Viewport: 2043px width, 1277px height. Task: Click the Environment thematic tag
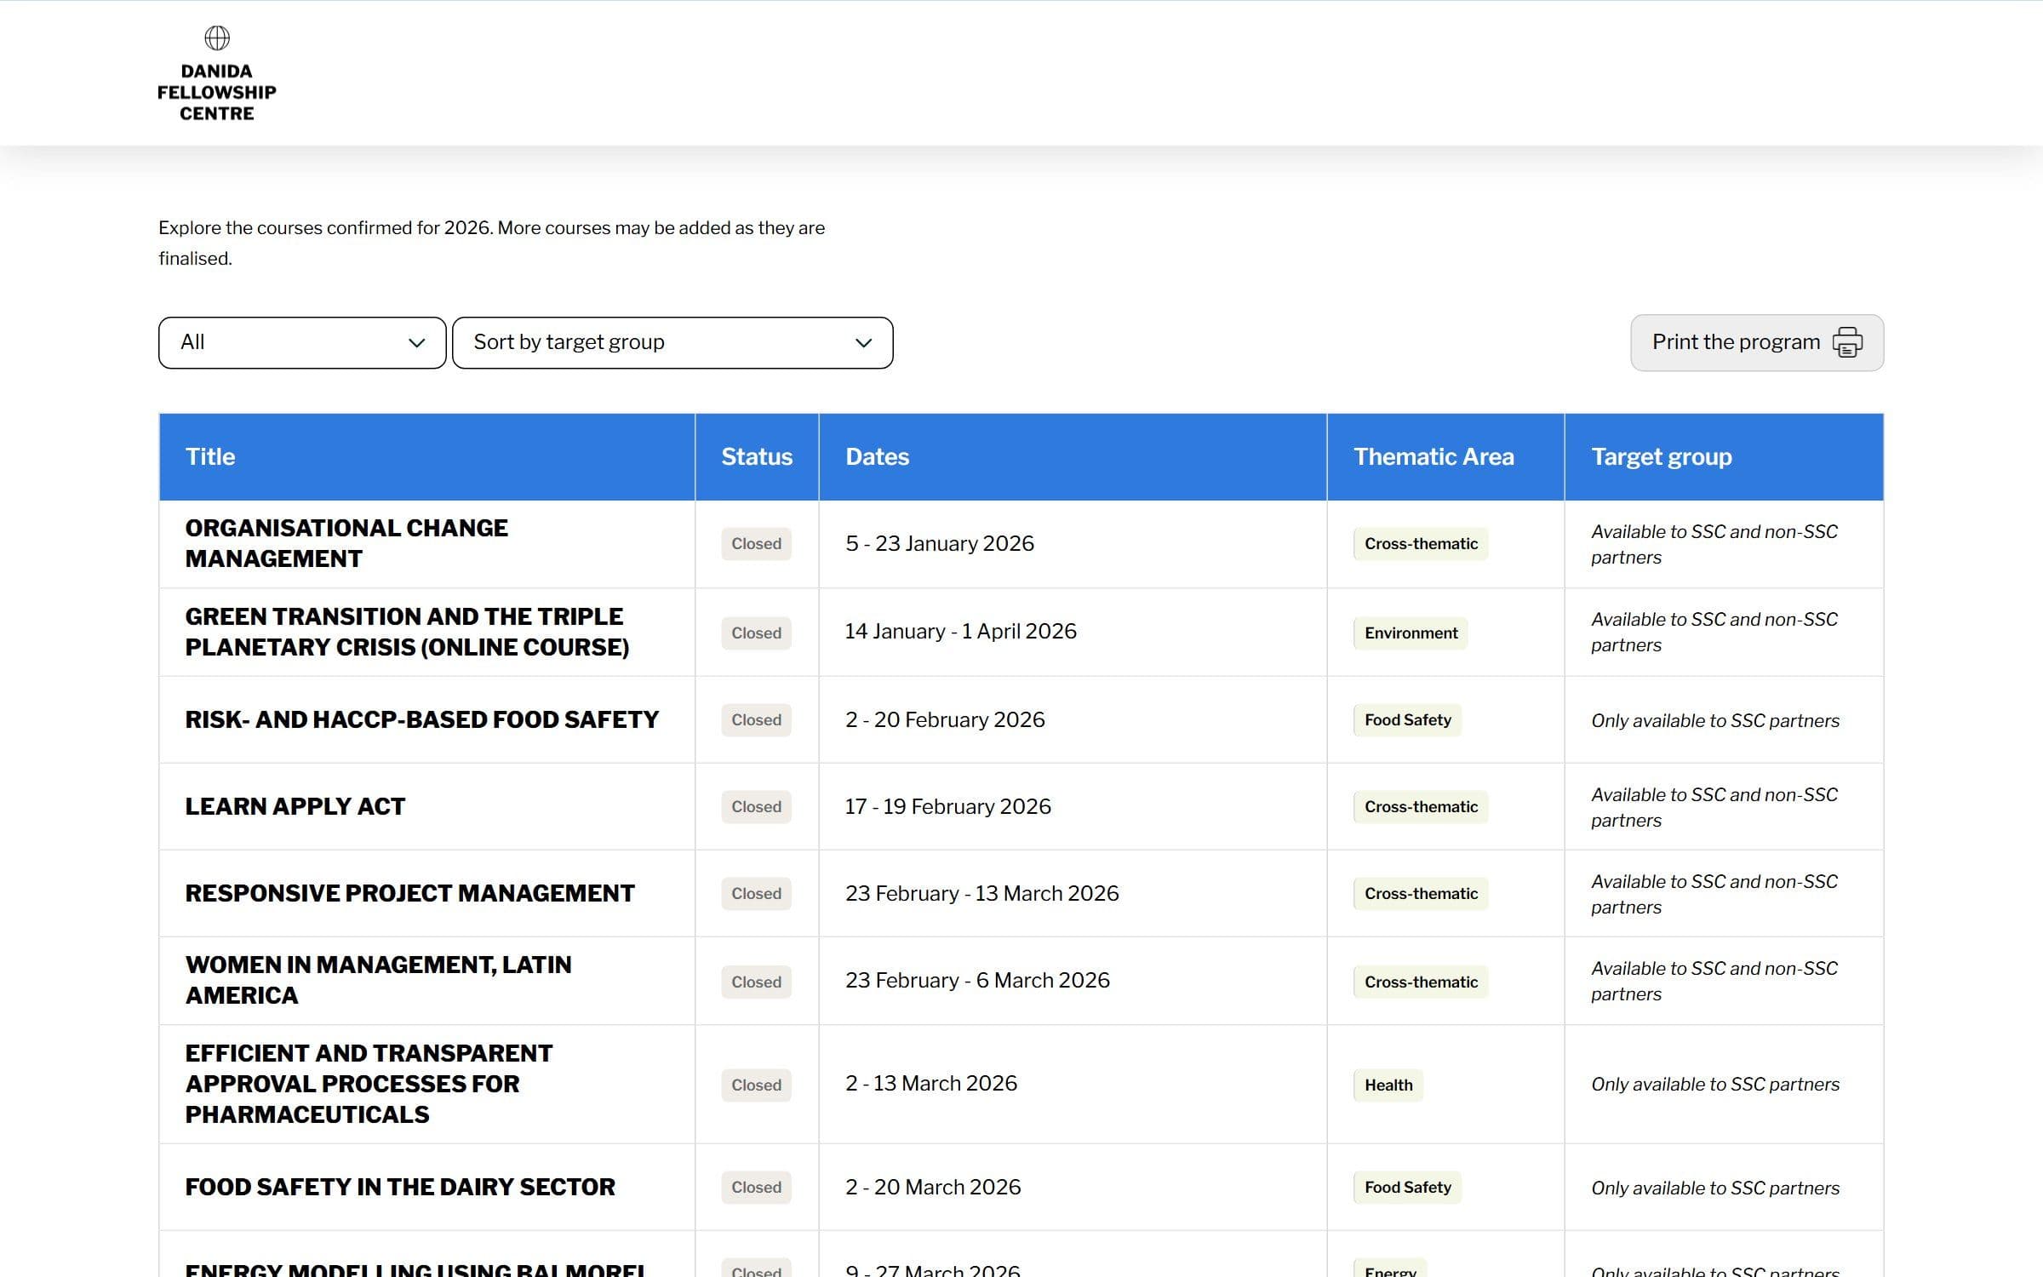click(x=1411, y=633)
